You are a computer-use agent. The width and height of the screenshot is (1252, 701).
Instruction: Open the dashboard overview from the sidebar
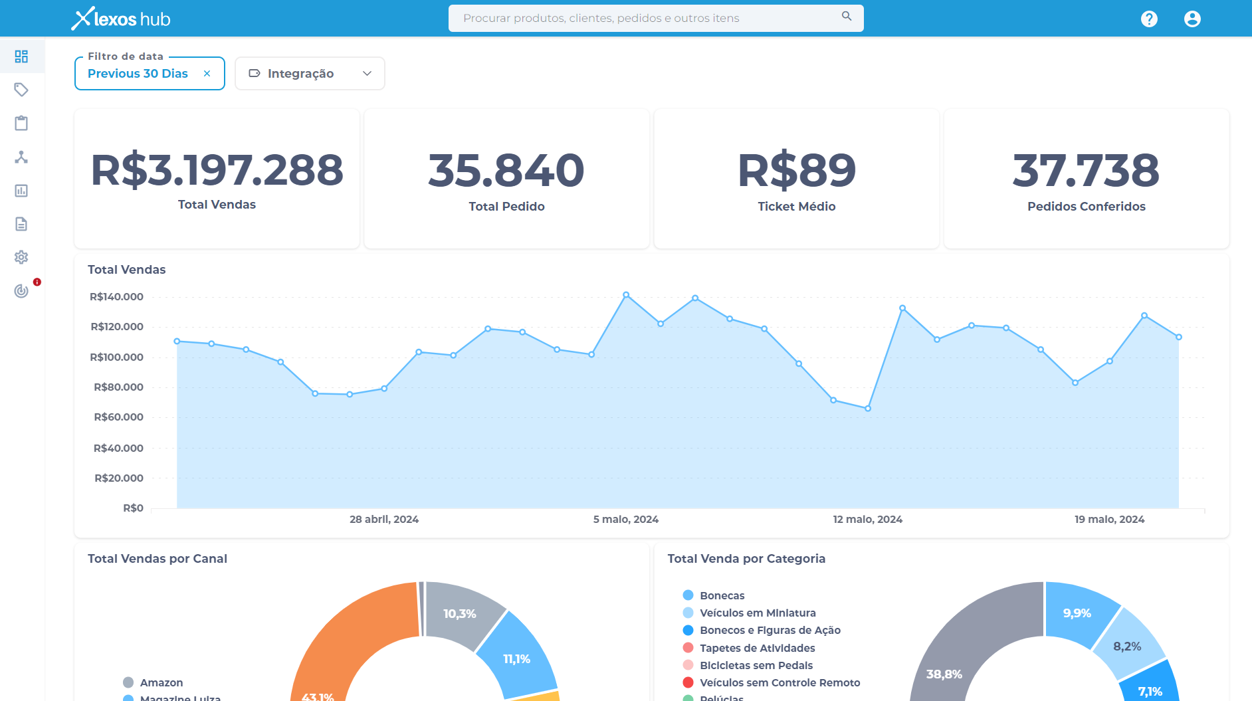coord(22,56)
